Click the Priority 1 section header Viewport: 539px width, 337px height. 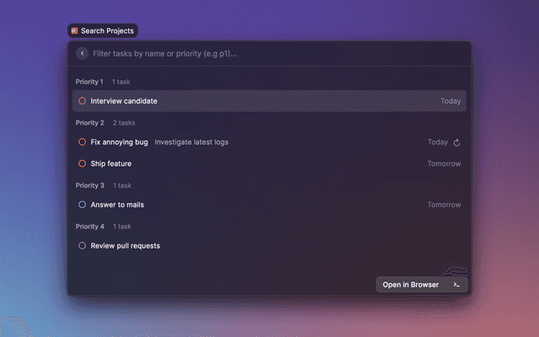coord(90,82)
